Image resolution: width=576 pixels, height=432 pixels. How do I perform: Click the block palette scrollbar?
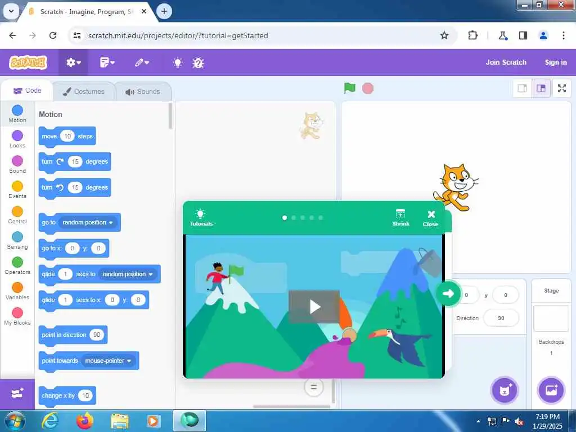point(170,116)
